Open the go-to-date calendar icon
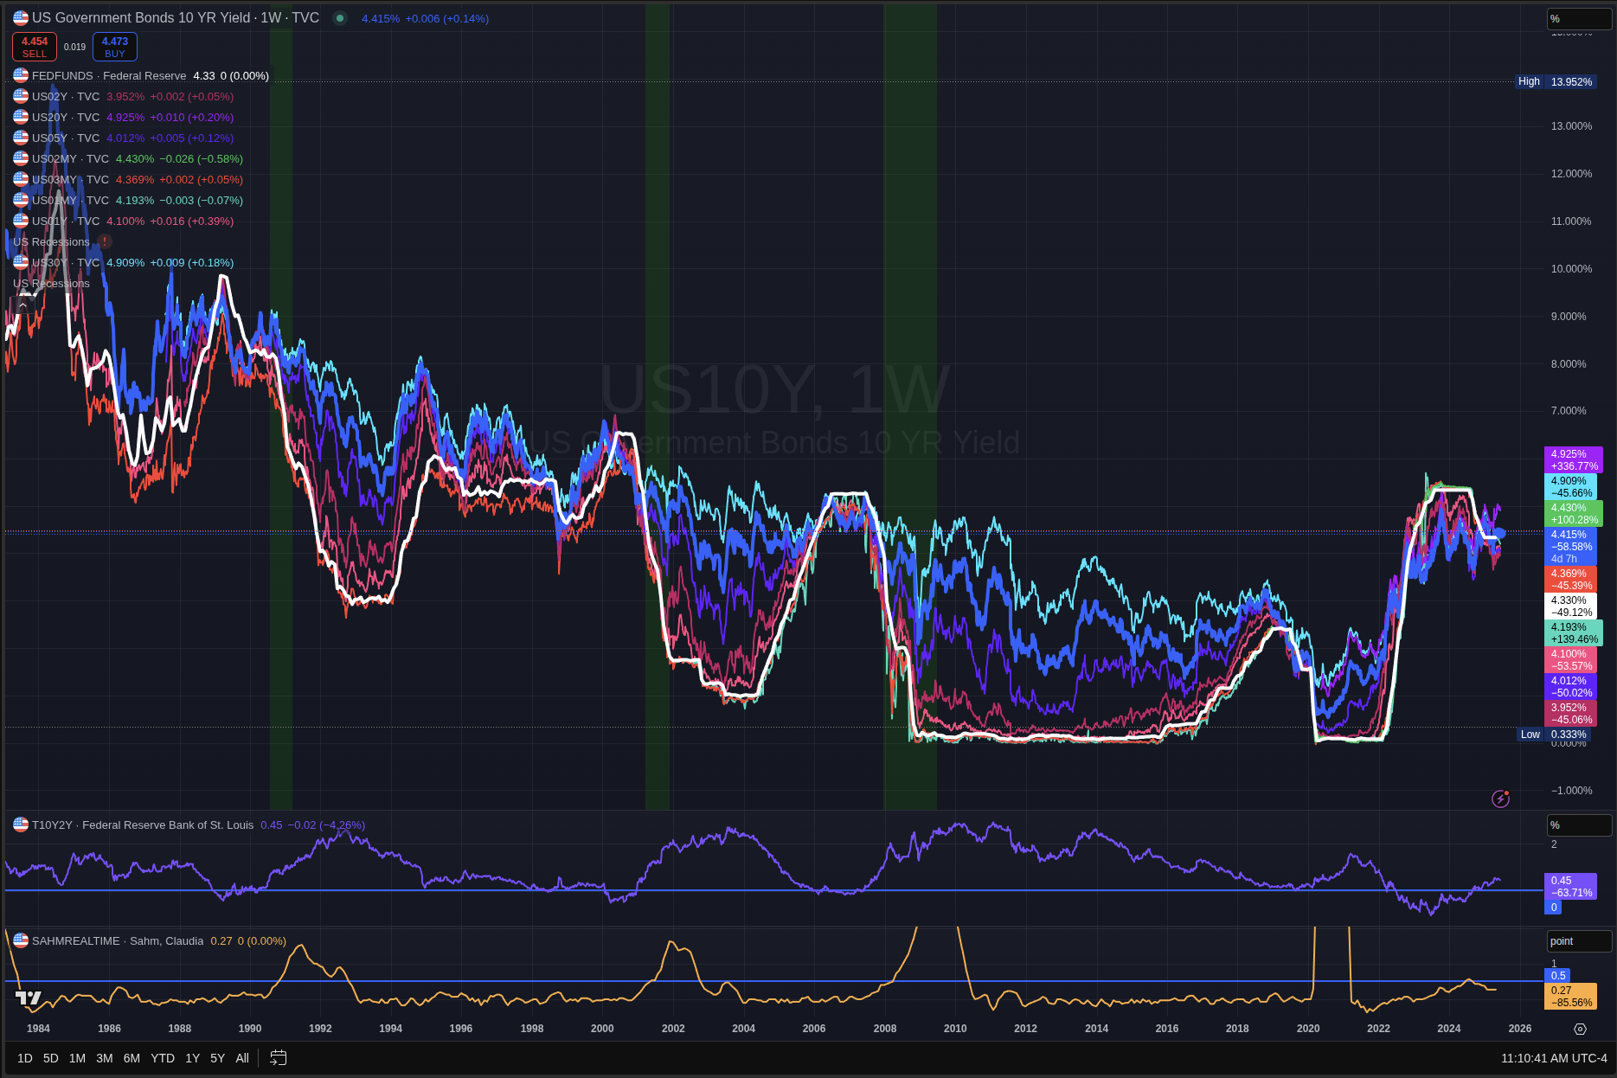 click(x=278, y=1058)
